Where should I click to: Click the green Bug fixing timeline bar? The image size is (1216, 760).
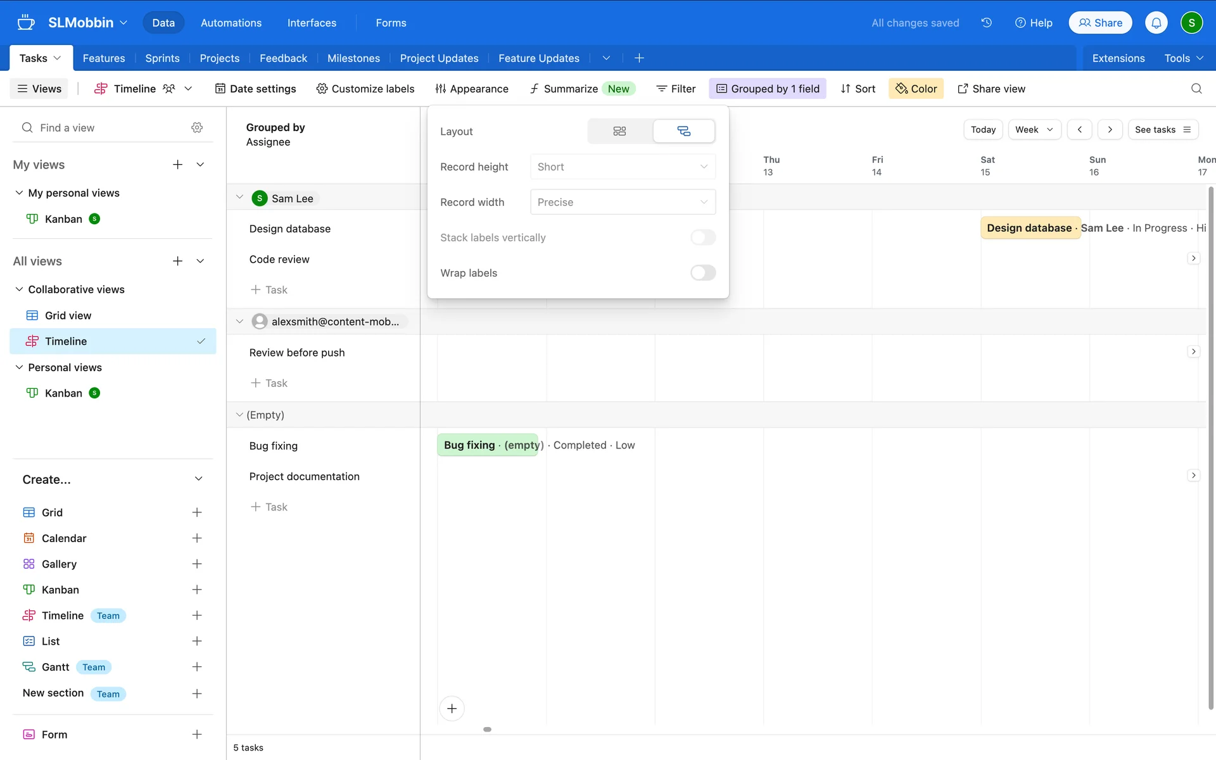[486, 445]
